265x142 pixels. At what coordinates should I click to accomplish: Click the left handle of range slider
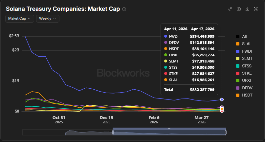tap(113, 132)
